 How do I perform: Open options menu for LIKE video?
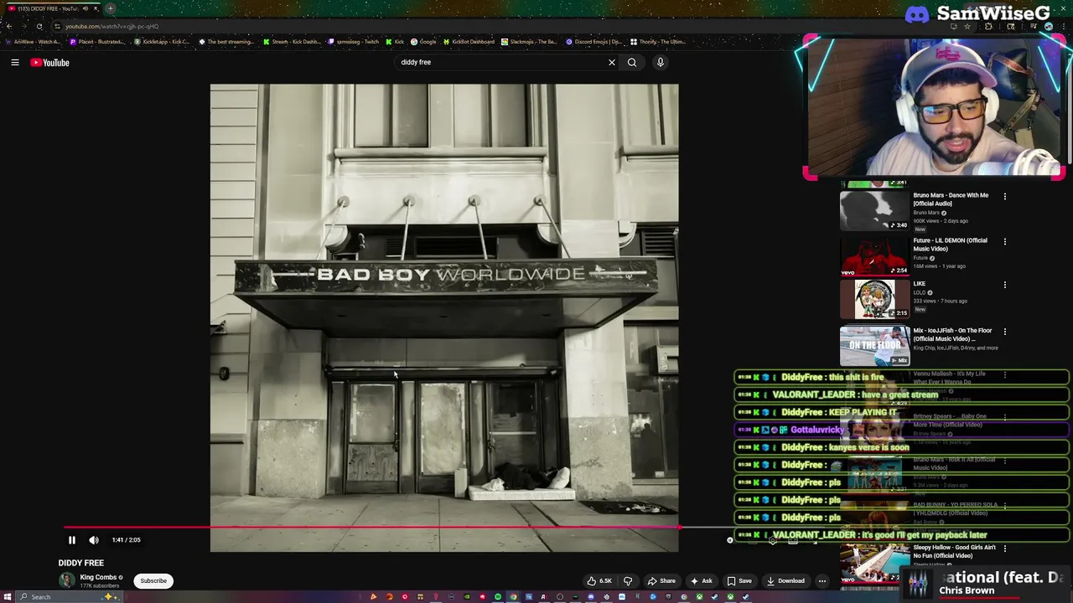point(1005,286)
